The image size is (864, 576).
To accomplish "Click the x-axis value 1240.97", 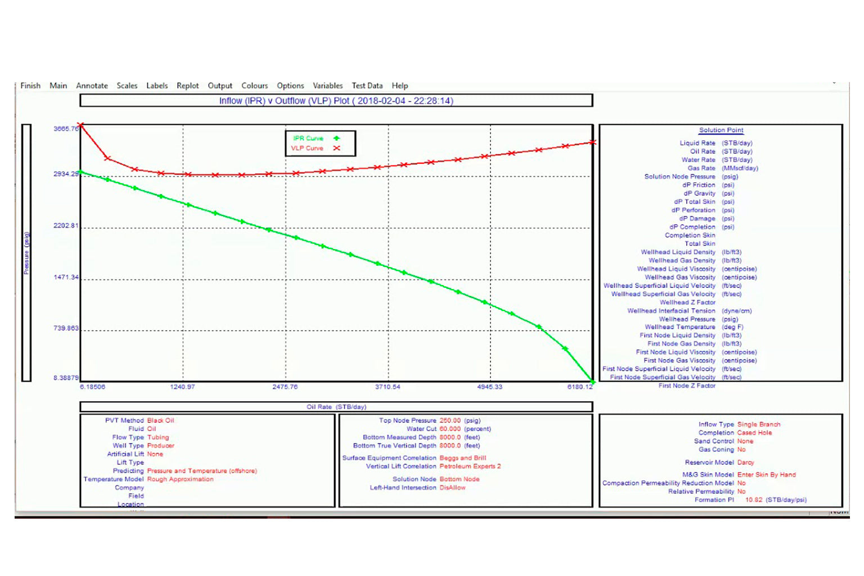I will 182,387.
